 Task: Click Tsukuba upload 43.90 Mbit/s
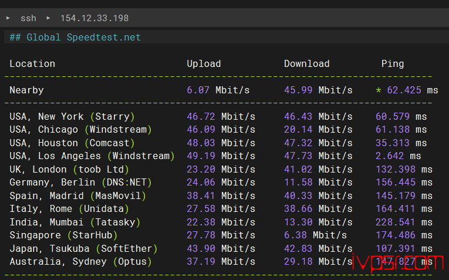point(221,248)
